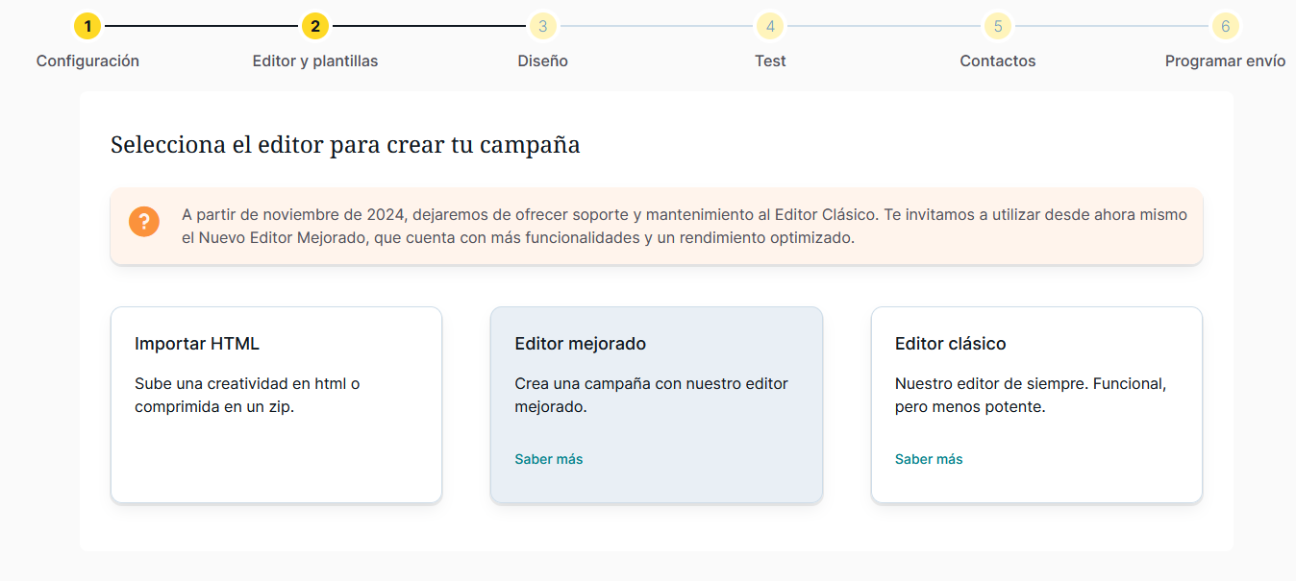Open the Programar envío step label
This screenshot has height=581, width=1296.
pos(1225,61)
